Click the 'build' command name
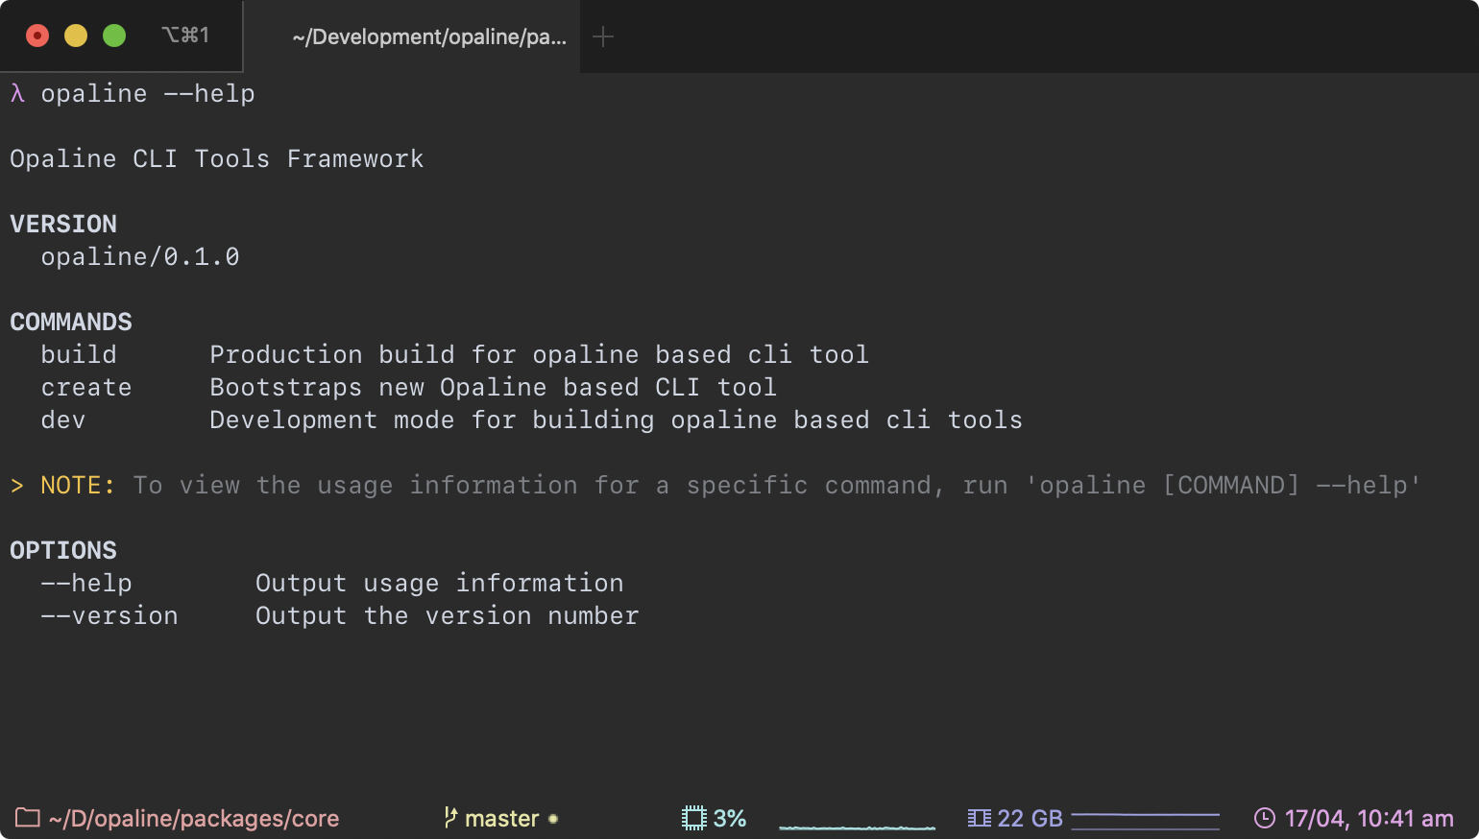Image resolution: width=1479 pixels, height=839 pixels. (x=79, y=354)
